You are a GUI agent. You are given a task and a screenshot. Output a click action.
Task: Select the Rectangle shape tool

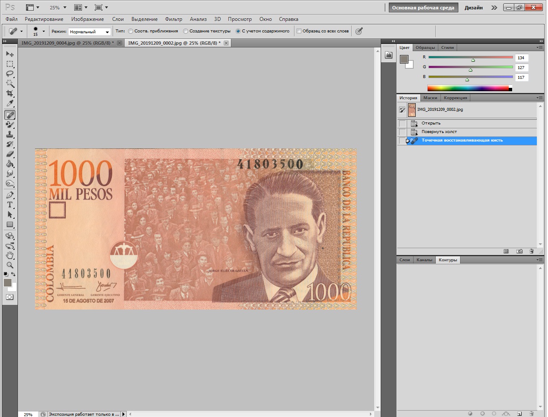click(x=10, y=224)
